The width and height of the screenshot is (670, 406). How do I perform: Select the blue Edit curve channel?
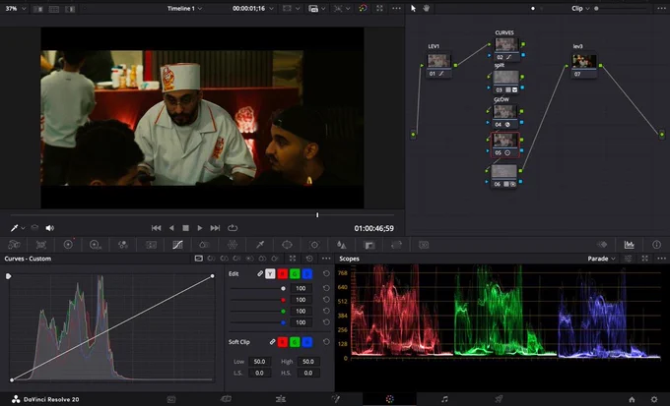point(306,274)
